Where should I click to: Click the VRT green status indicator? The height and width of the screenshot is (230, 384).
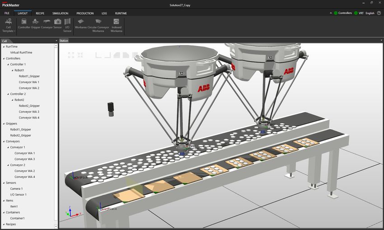(x=356, y=13)
